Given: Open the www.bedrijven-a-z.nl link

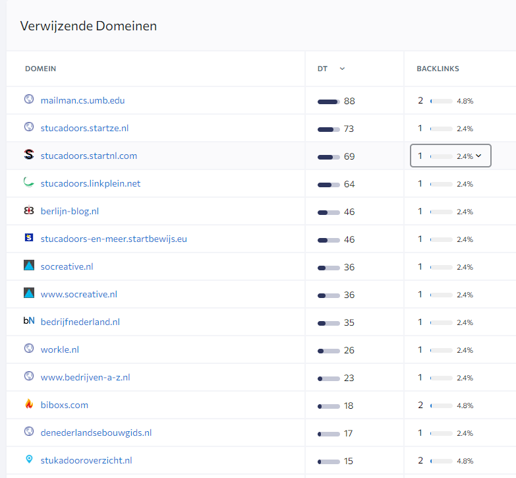Looking at the screenshot, I should pyautogui.click(x=86, y=377).
